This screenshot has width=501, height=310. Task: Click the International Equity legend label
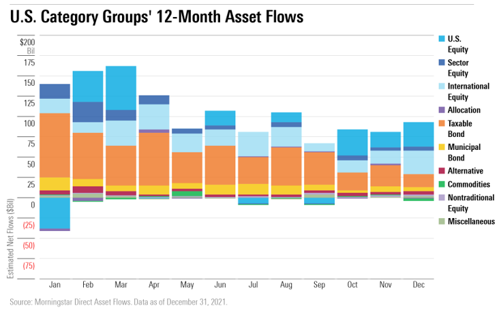(x=468, y=91)
